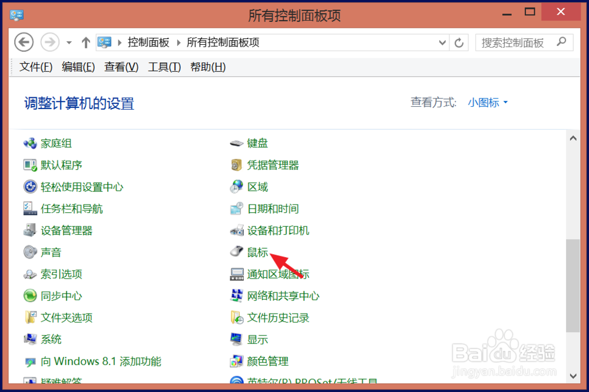The image size is (589, 392).
Task: Click the Indexing Options (索引选项) icon
Action: click(30, 274)
